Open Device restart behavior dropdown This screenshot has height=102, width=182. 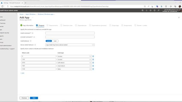(70, 45)
